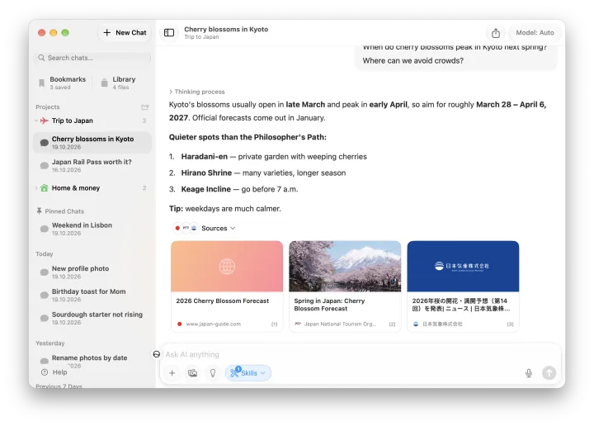594x426 pixels.
Task: Click the image gallery icon in composer
Action: [192, 373]
